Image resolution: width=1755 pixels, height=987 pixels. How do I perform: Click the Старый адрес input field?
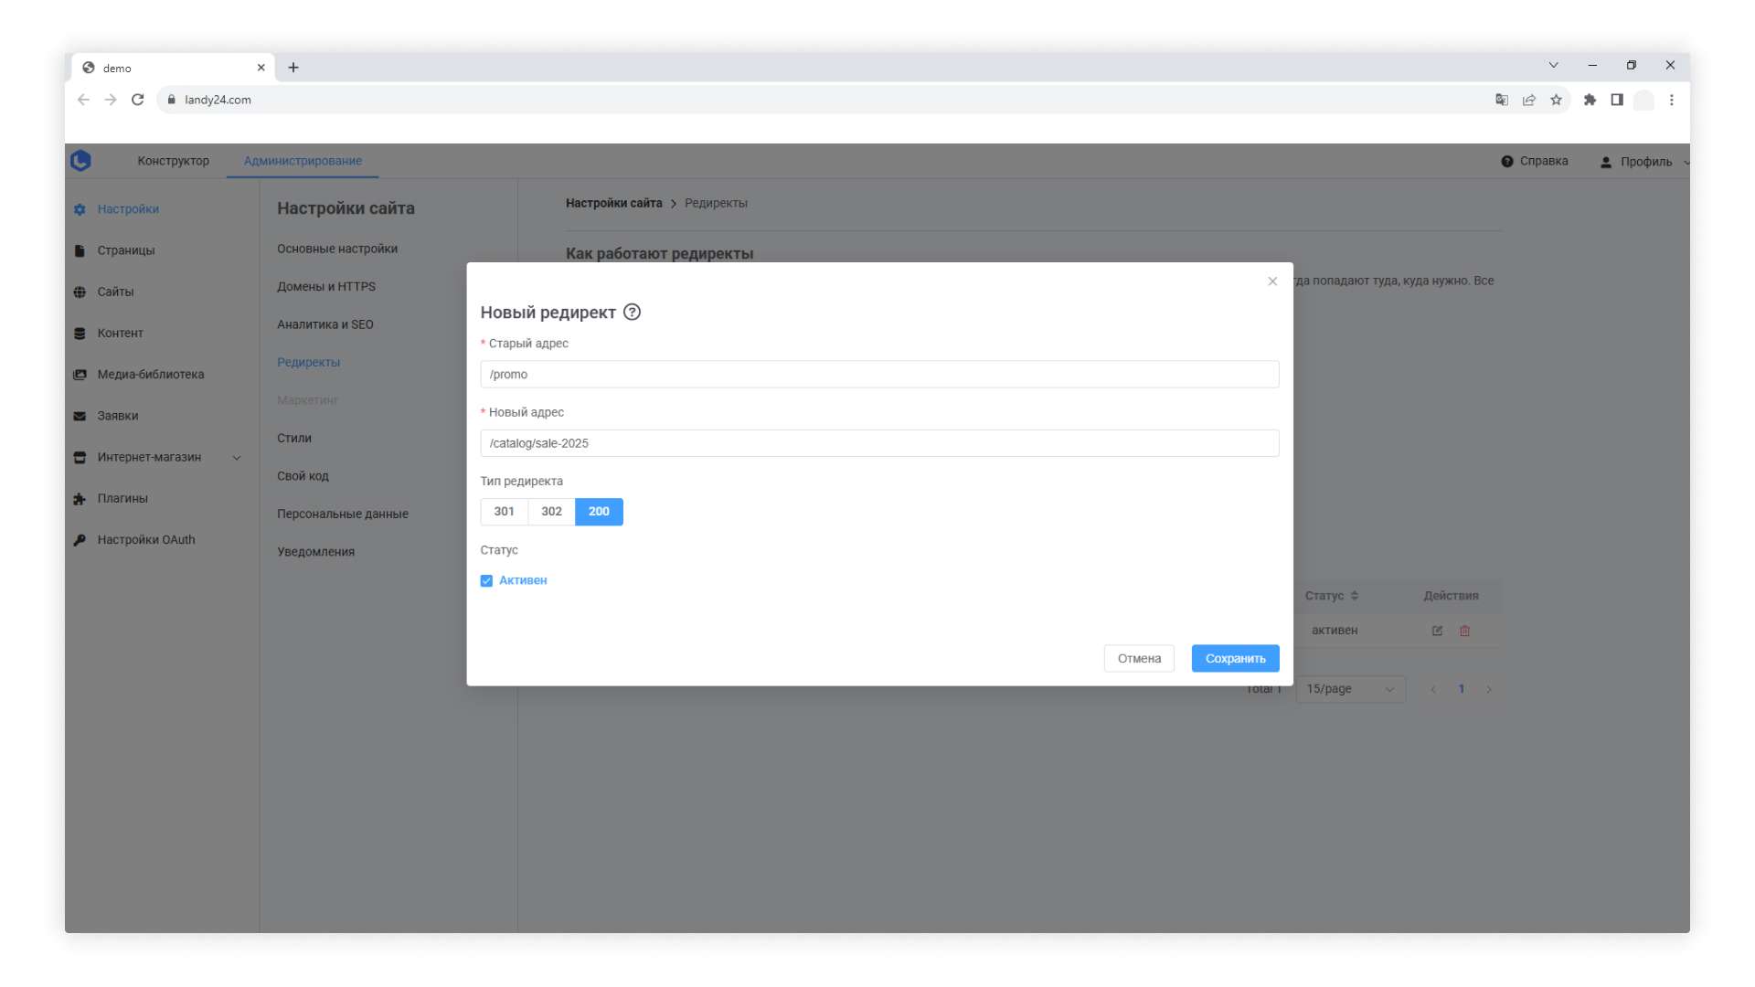click(878, 375)
